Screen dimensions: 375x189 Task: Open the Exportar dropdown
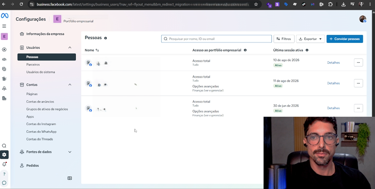[x=310, y=39]
